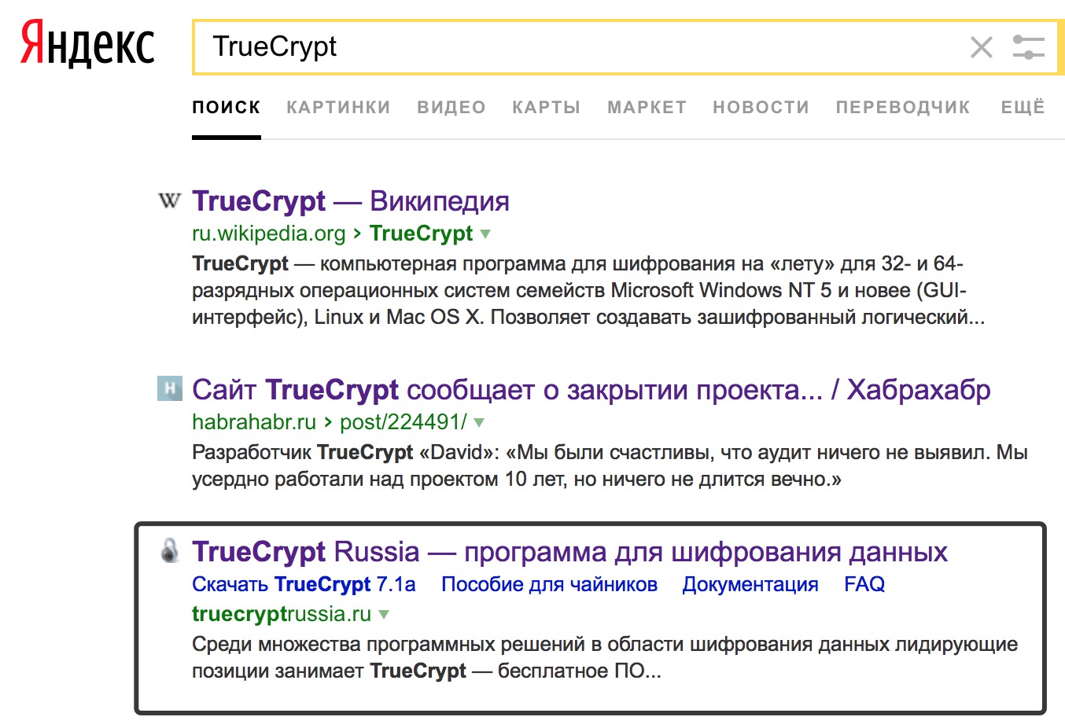Viewport: 1065px width, 728px height.
Task: Click the Скачать TrueCrypt 7.1a sitelink
Action: pos(304,584)
